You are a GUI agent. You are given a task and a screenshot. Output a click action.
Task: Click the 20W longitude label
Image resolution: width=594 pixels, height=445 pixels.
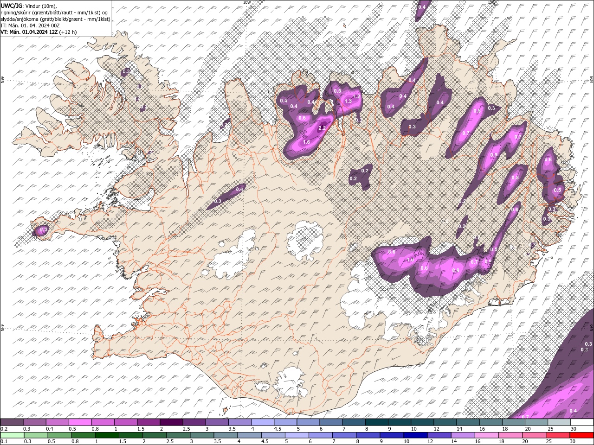click(x=247, y=2)
